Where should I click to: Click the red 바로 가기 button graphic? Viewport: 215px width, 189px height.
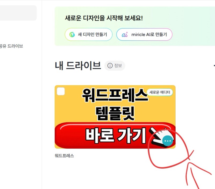click(x=115, y=135)
